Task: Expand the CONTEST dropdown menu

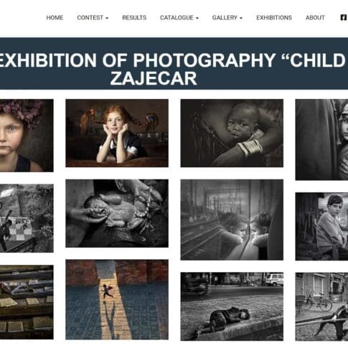Action: point(93,18)
